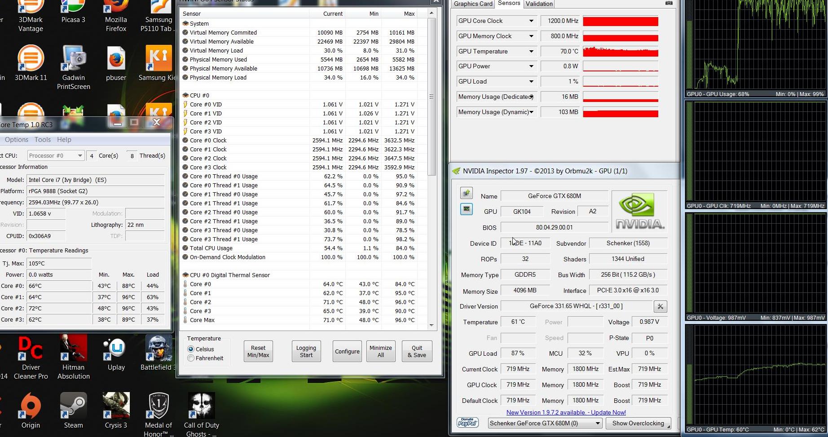Viewport: 828px width, 437px height.
Task: Click Core Temp Tj. Max value field
Action: 59,263
